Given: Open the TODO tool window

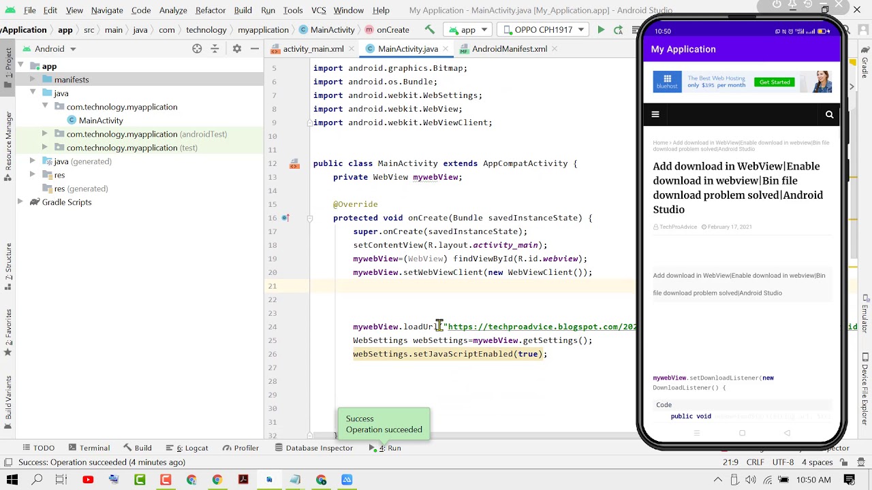Looking at the screenshot, I should (38, 448).
